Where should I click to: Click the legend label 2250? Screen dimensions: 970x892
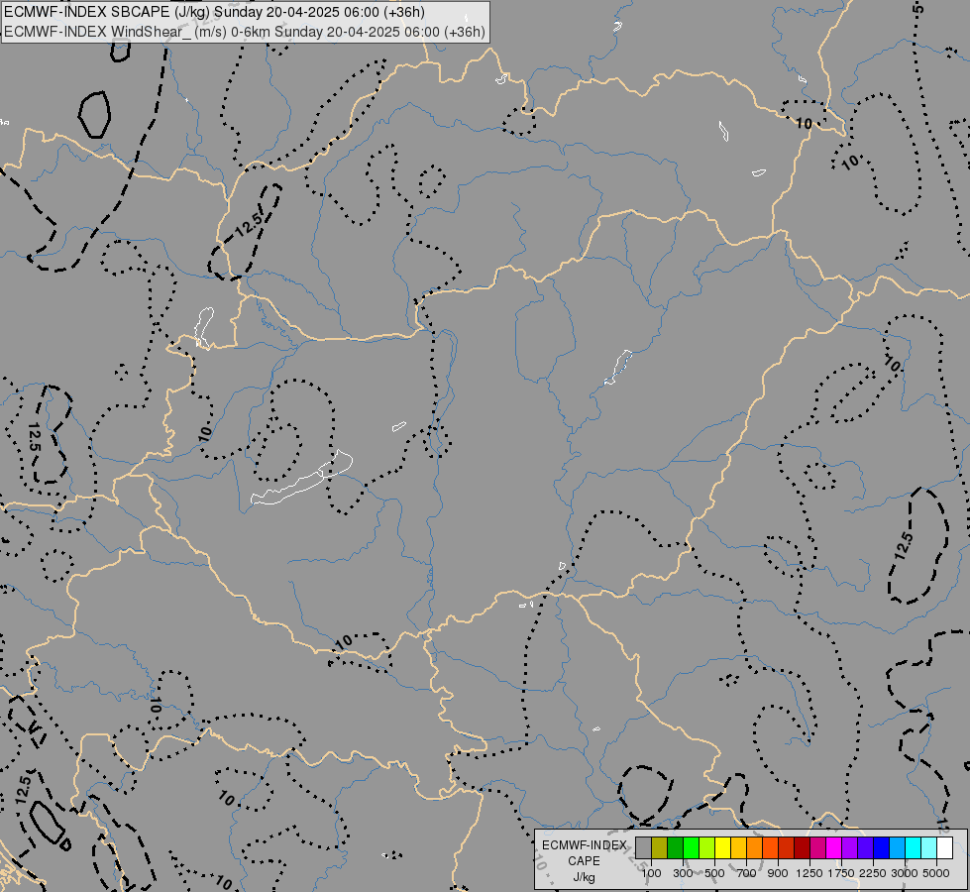[873, 873]
